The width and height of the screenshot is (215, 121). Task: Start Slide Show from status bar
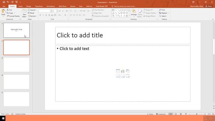[186, 114]
